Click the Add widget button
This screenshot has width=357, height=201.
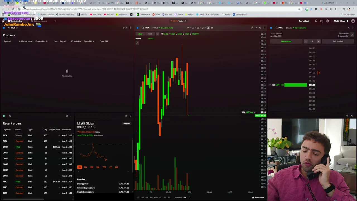[304, 21]
